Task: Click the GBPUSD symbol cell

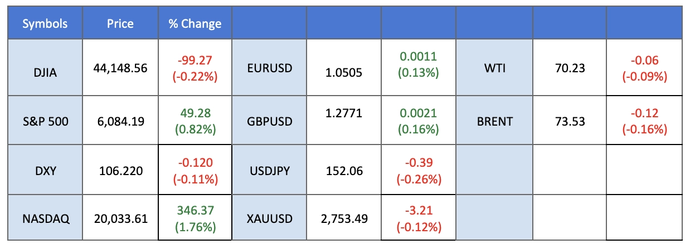Action: click(x=269, y=121)
